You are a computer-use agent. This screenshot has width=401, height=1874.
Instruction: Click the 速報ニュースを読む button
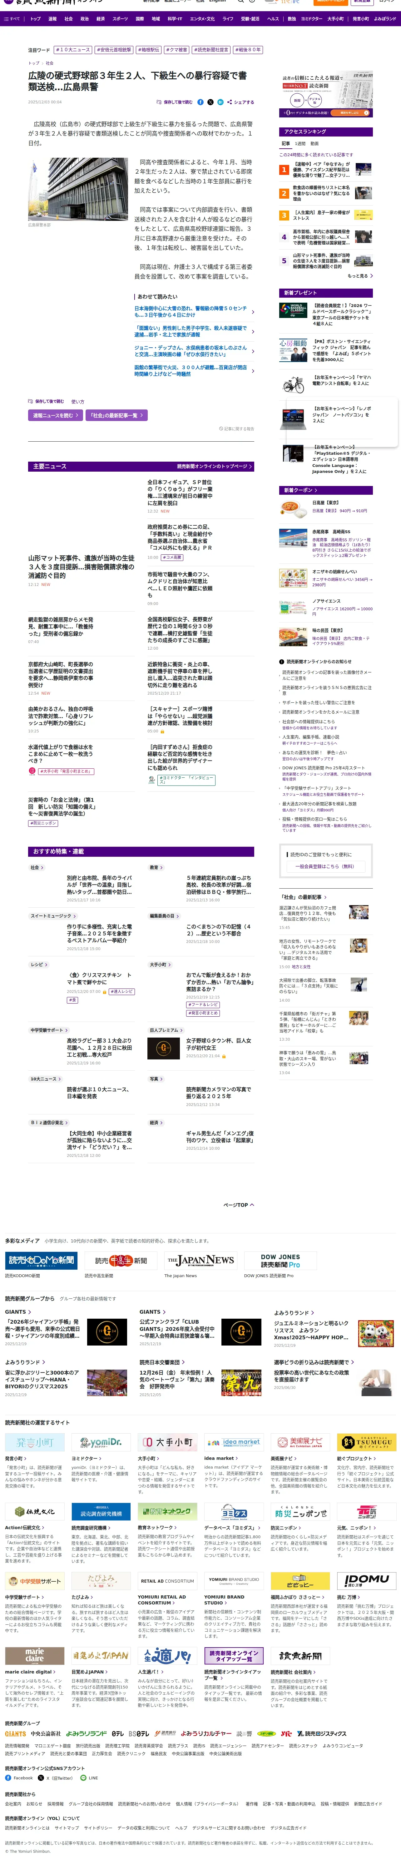55,415
